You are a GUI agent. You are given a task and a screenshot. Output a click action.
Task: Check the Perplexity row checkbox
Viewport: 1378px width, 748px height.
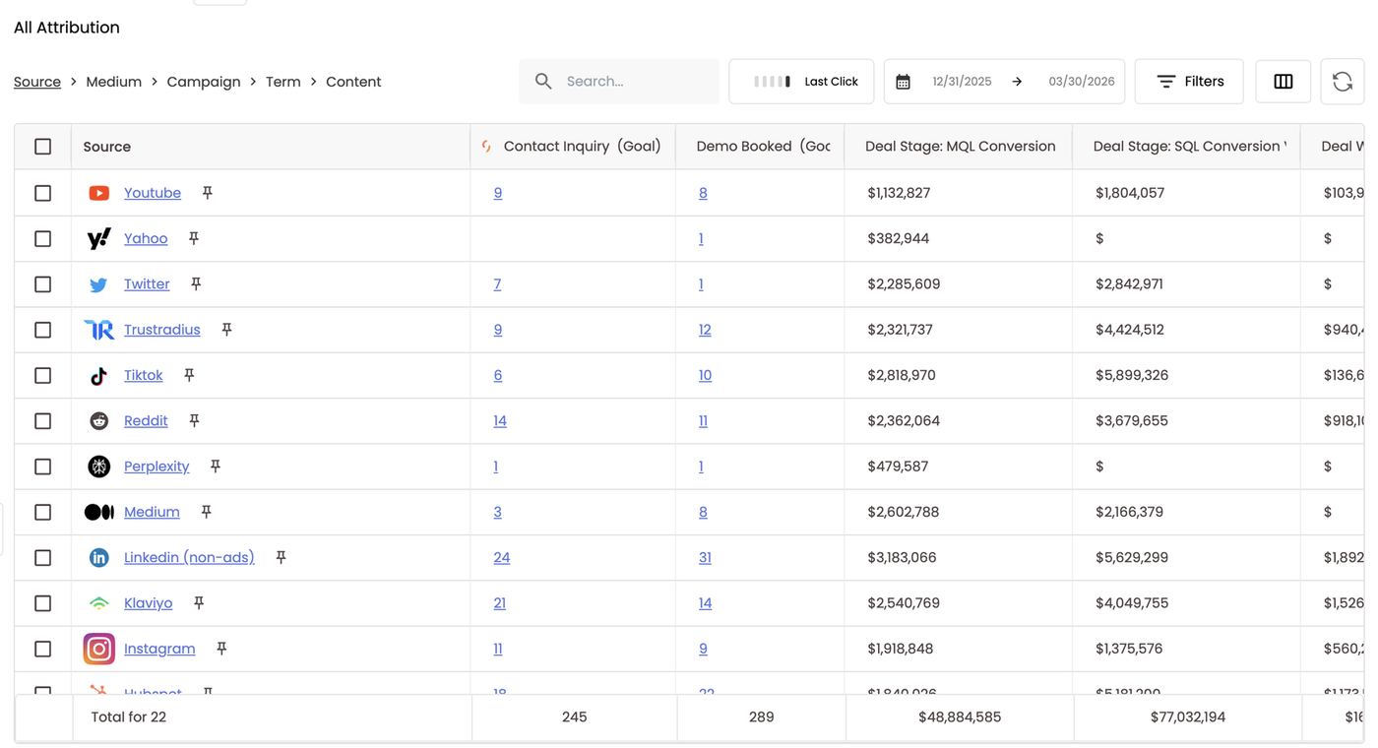click(42, 467)
